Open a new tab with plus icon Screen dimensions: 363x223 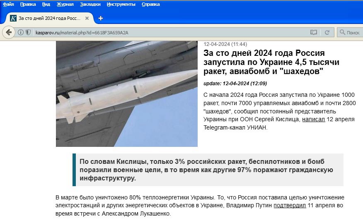[100, 18]
